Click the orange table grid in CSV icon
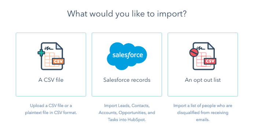This screenshot has width=258, height=133. click(x=50, y=59)
